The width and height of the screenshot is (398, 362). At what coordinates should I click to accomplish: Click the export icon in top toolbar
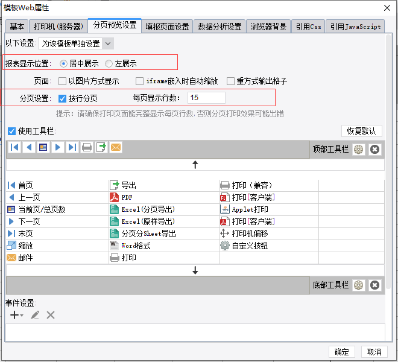(x=101, y=147)
